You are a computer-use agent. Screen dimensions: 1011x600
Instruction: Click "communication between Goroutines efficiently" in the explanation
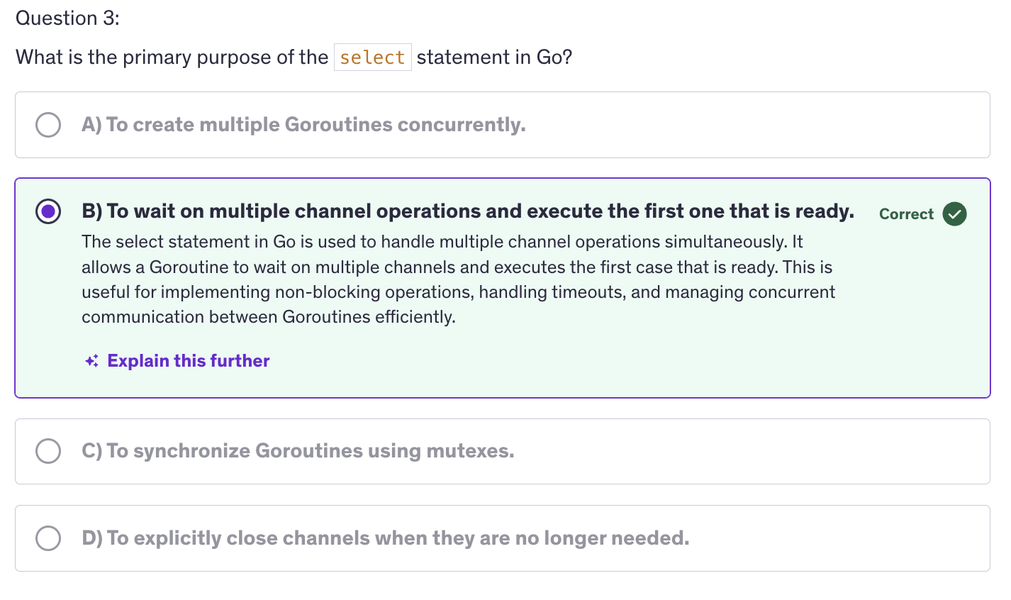(268, 317)
